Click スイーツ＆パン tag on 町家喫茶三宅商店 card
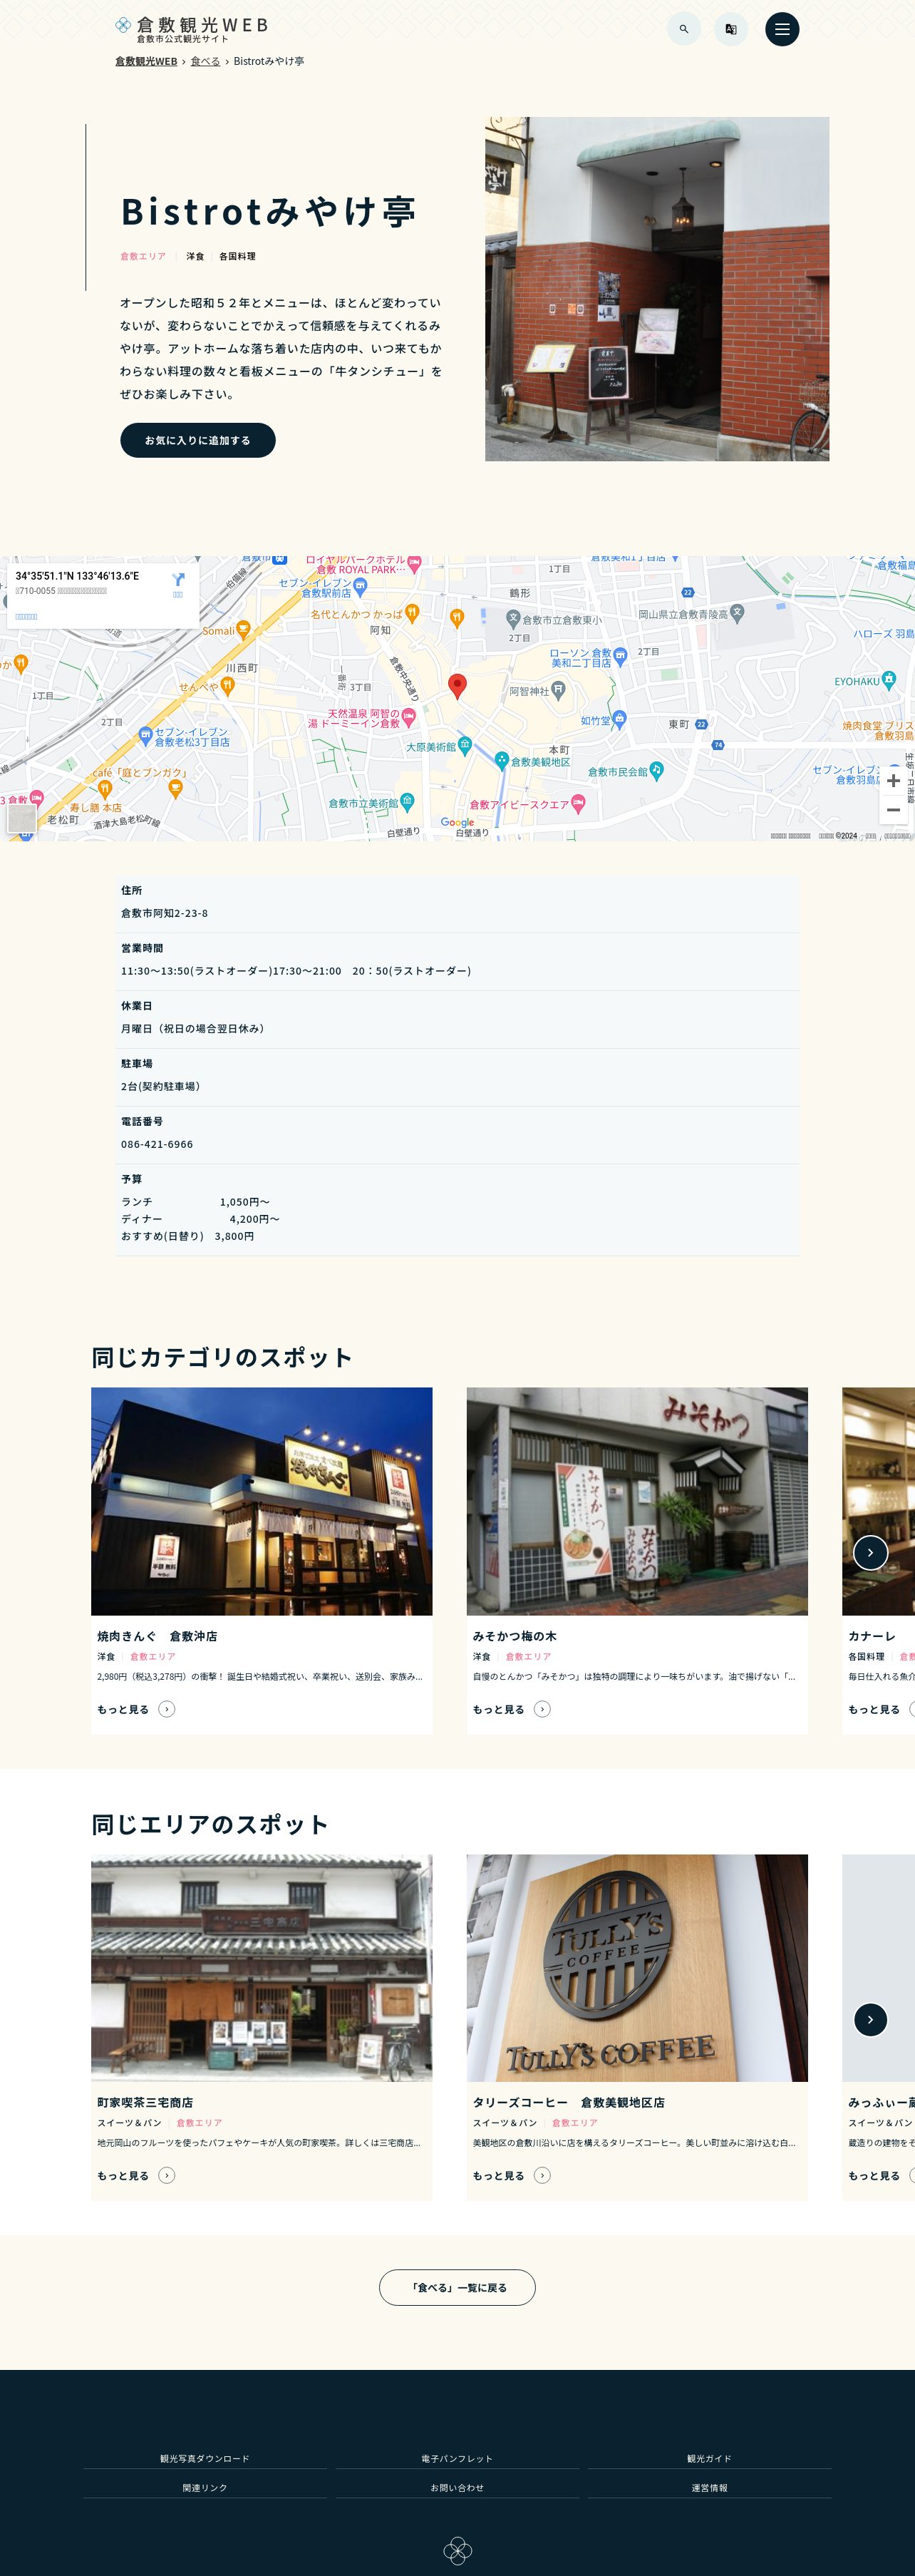915x2576 pixels. pos(129,2122)
